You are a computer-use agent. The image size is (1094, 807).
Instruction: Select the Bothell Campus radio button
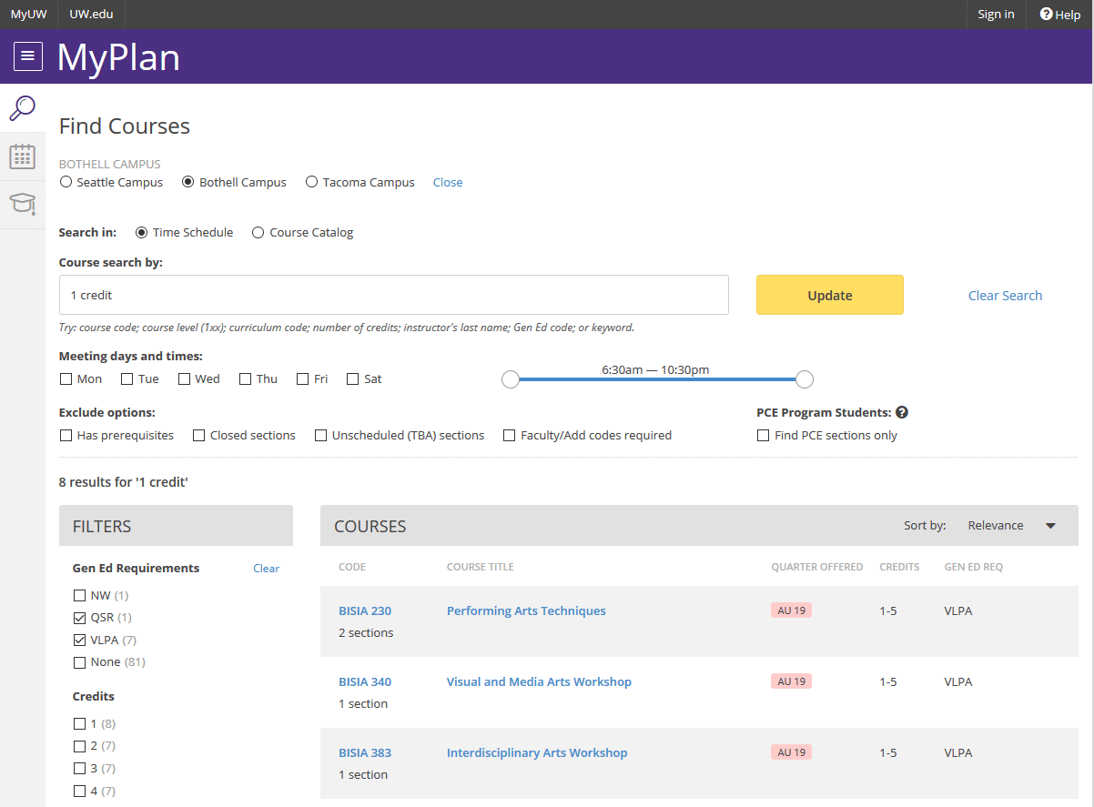tap(188, 182)
